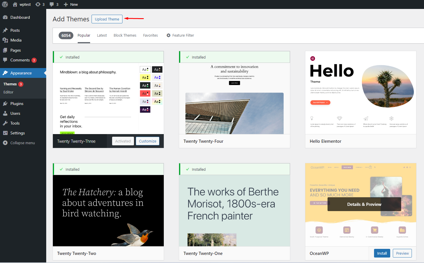Click the Twenty Twenty-One theme name
The height and width of the screenshot is (263, 424).
pos(203,253)
